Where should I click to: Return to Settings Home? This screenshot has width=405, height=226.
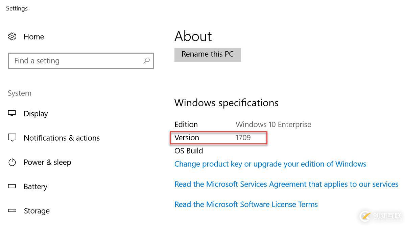(34, 36)
